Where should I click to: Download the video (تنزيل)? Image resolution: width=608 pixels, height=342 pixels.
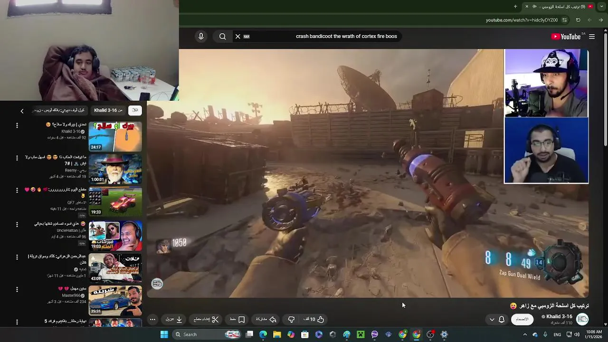pyautogui.click(x=174, y=320)
